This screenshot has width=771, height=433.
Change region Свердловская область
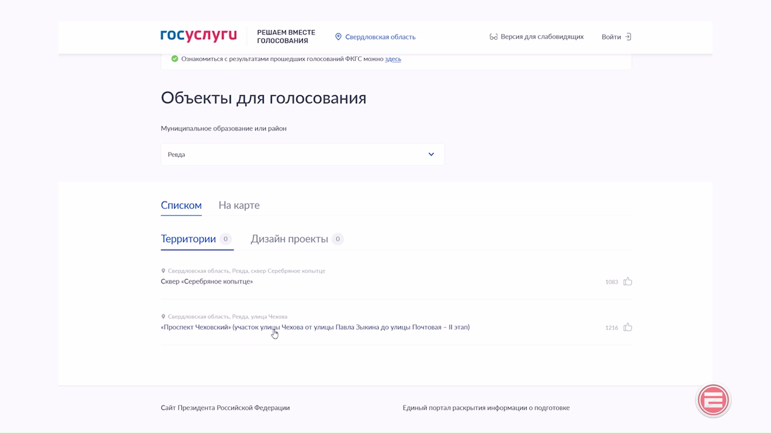[380, 37]
